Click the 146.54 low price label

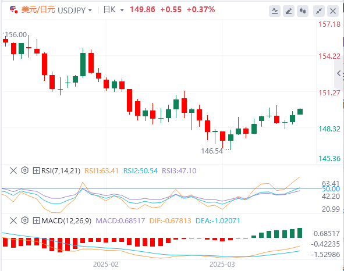pos(212,151)
